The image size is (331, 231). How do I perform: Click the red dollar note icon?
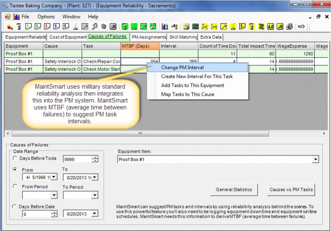tap(47, 27)
